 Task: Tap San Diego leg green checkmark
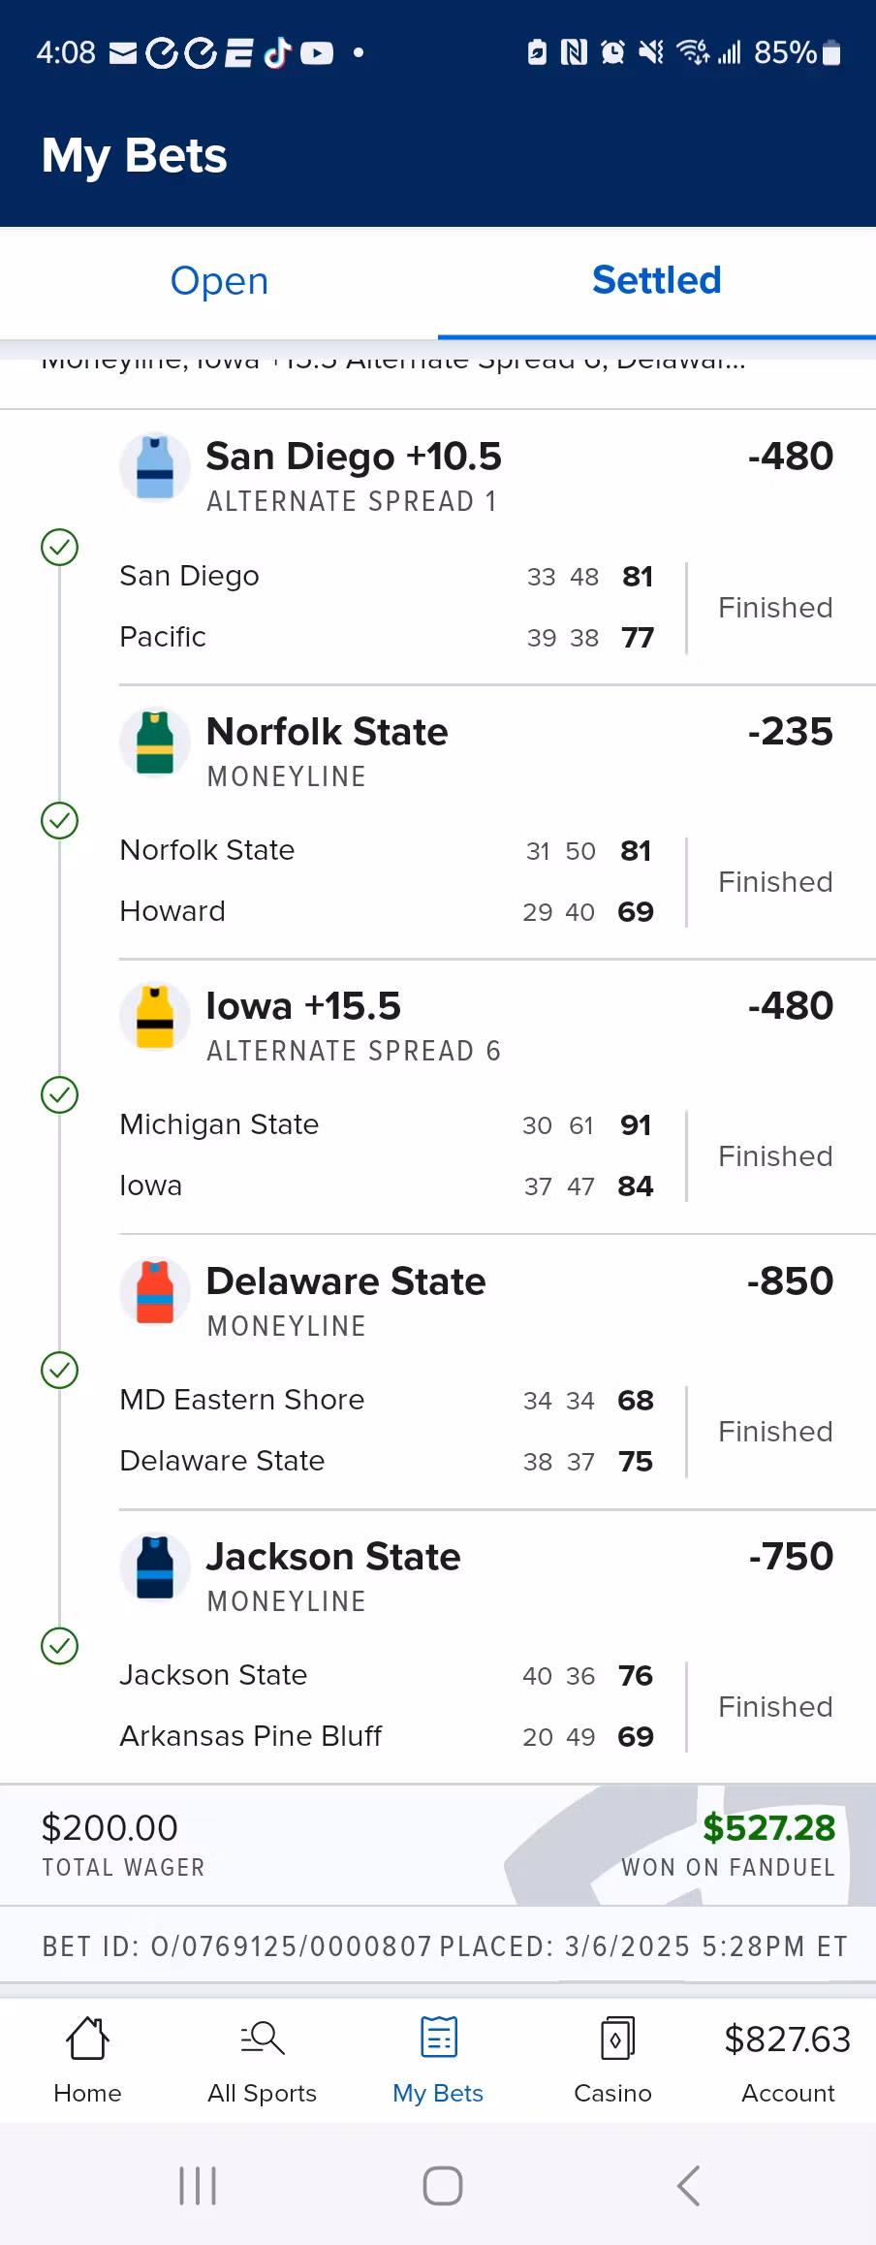[60, 548]
